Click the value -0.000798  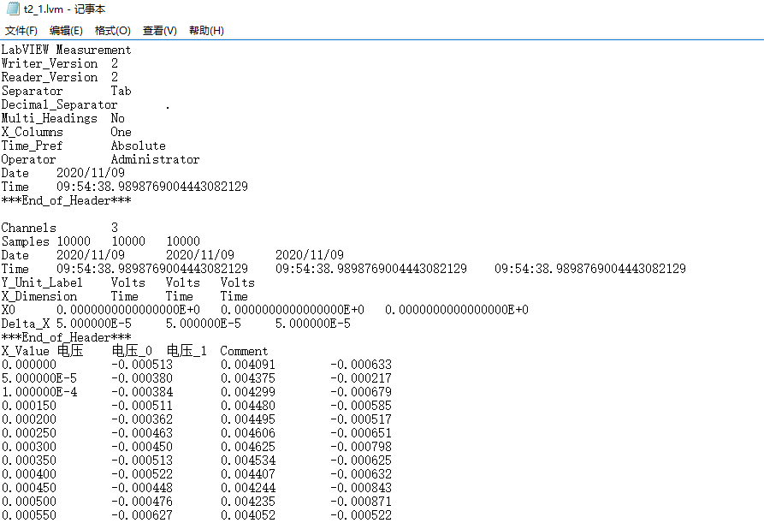[361, 447]
